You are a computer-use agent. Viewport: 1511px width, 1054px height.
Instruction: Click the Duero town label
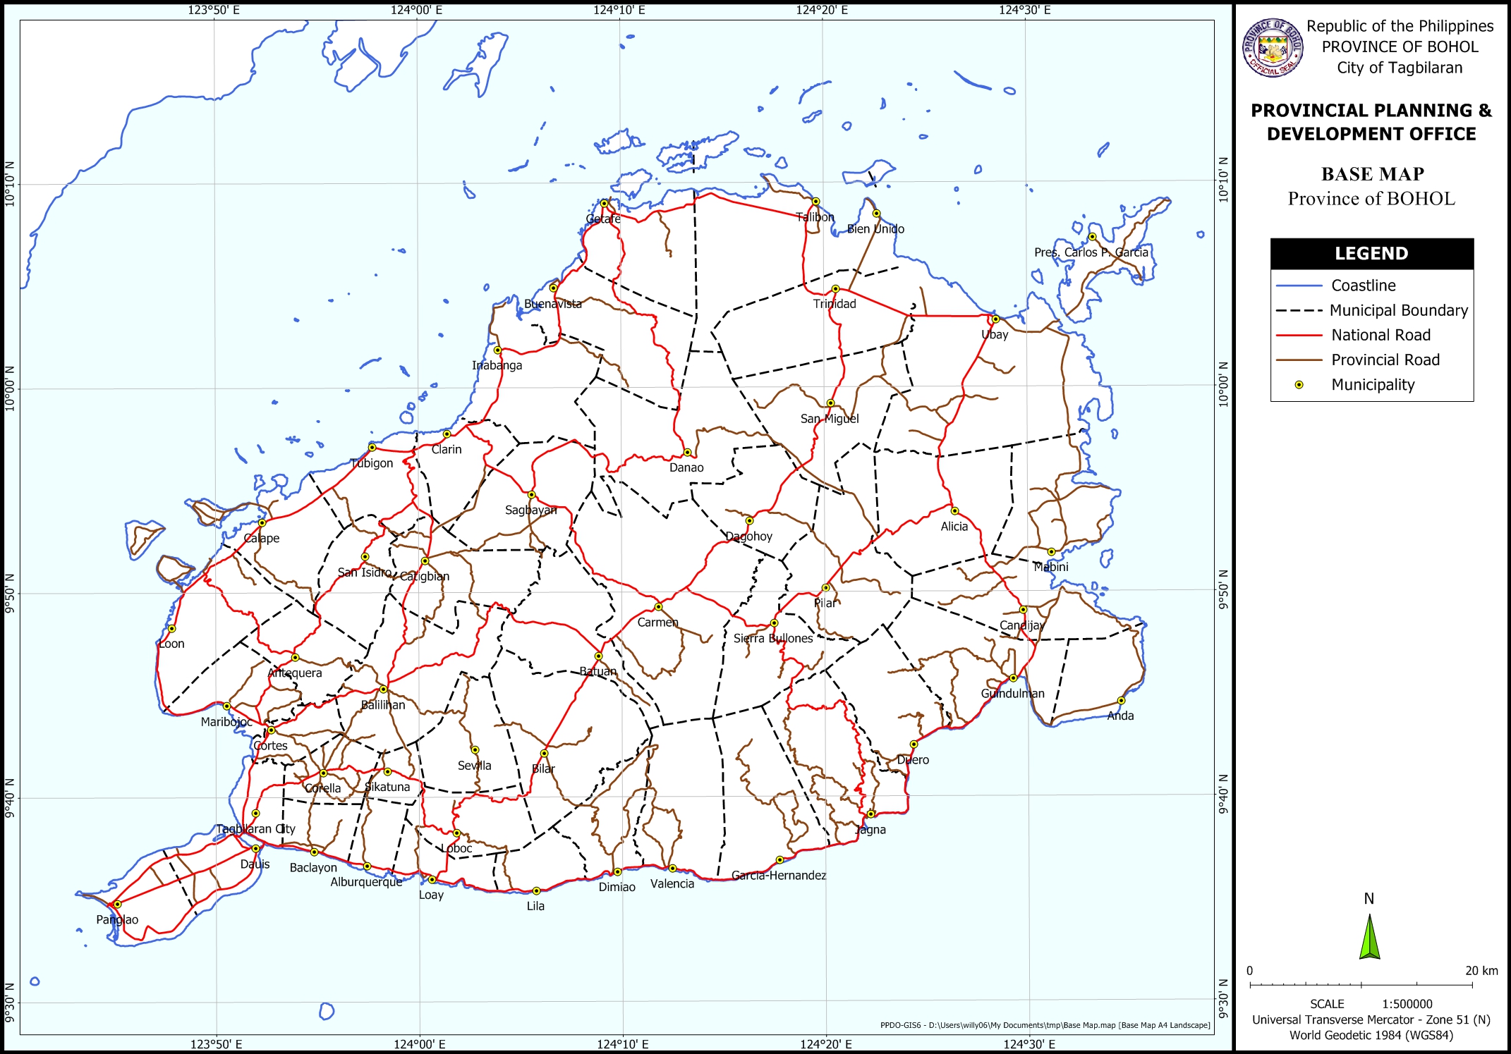(x=913, y=760)
